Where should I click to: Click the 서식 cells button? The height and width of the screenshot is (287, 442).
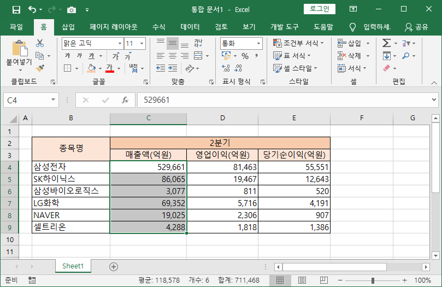[x=352, y=68]
